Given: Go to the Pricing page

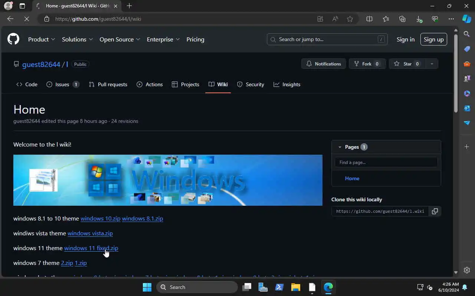Looking at the screenshot, I should 195,39.
